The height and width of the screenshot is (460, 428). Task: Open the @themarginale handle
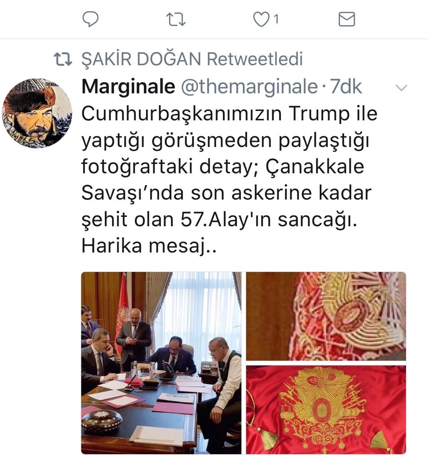[249, 87]
